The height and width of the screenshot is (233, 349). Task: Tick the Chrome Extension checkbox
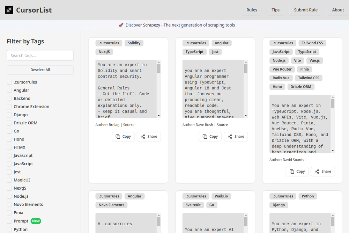(9, 107)
